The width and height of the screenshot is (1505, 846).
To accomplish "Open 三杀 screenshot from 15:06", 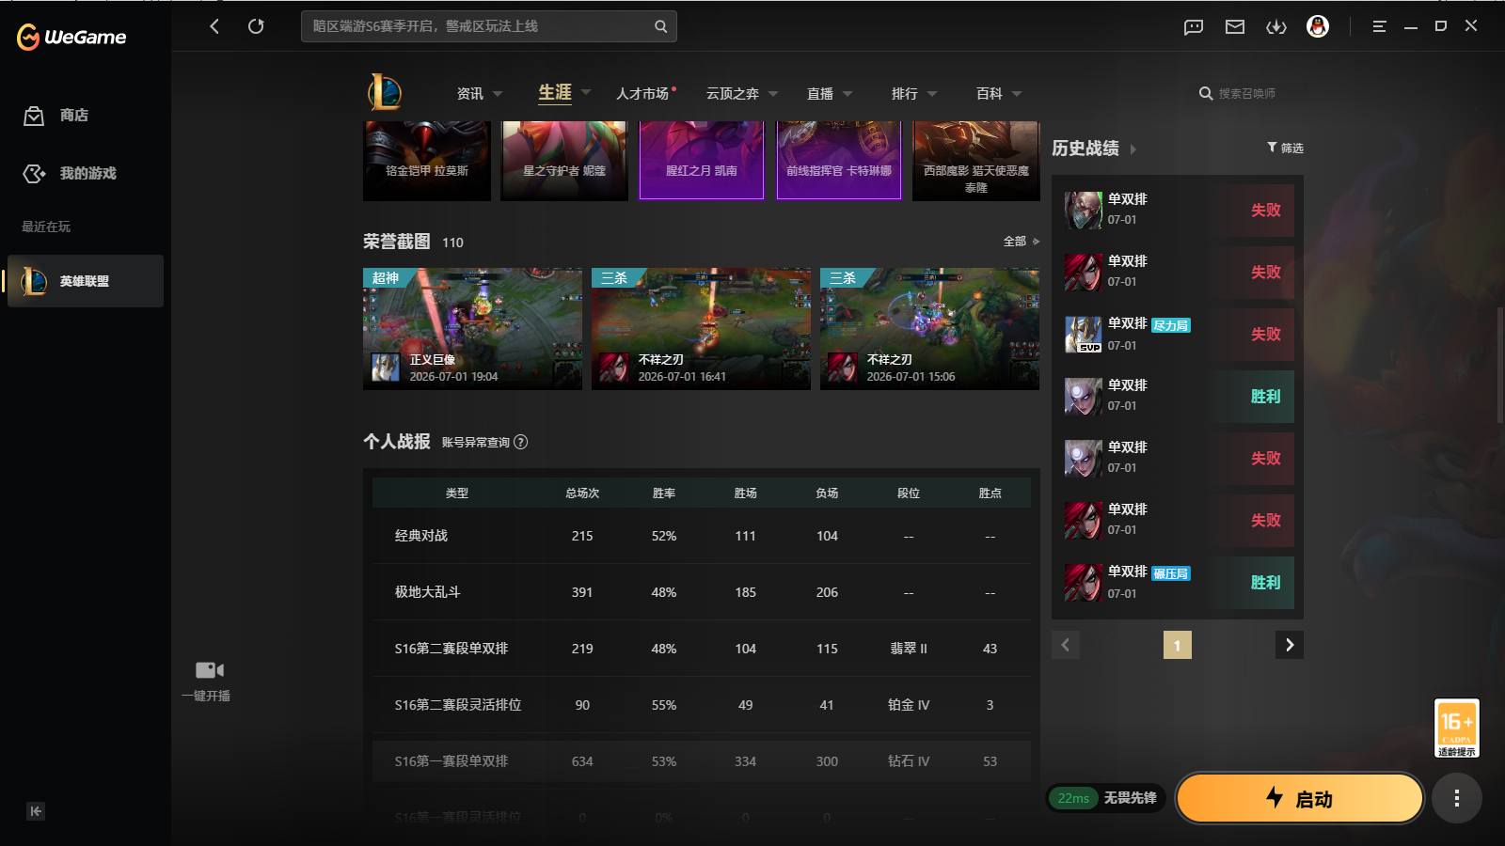I will click(929, 329).
